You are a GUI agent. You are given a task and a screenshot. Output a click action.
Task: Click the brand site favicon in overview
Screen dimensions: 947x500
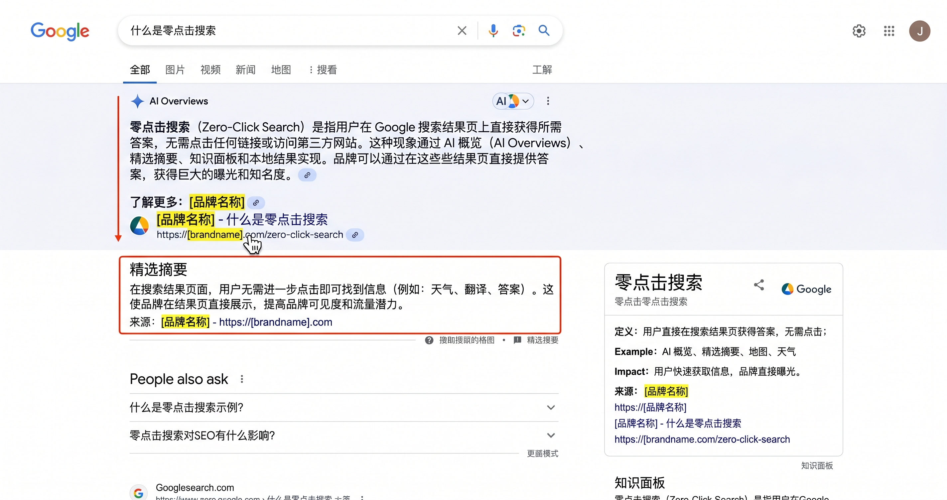(x=139, y=225)
